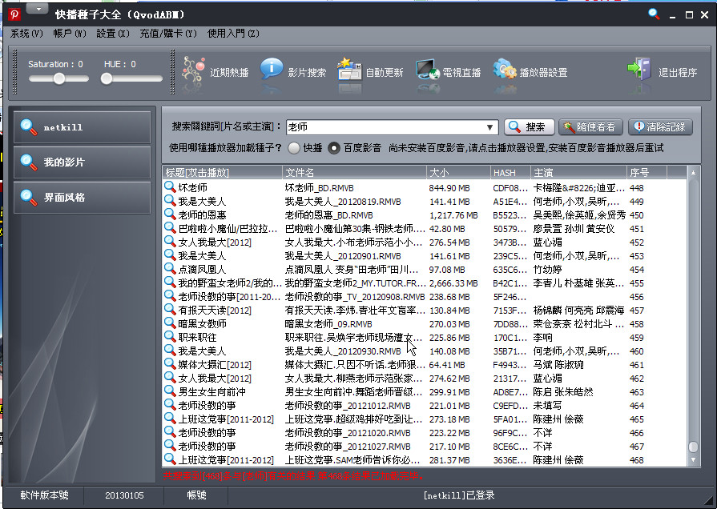
Task: Open 我的影片 in the sidebar
Action: pos(83,162)
